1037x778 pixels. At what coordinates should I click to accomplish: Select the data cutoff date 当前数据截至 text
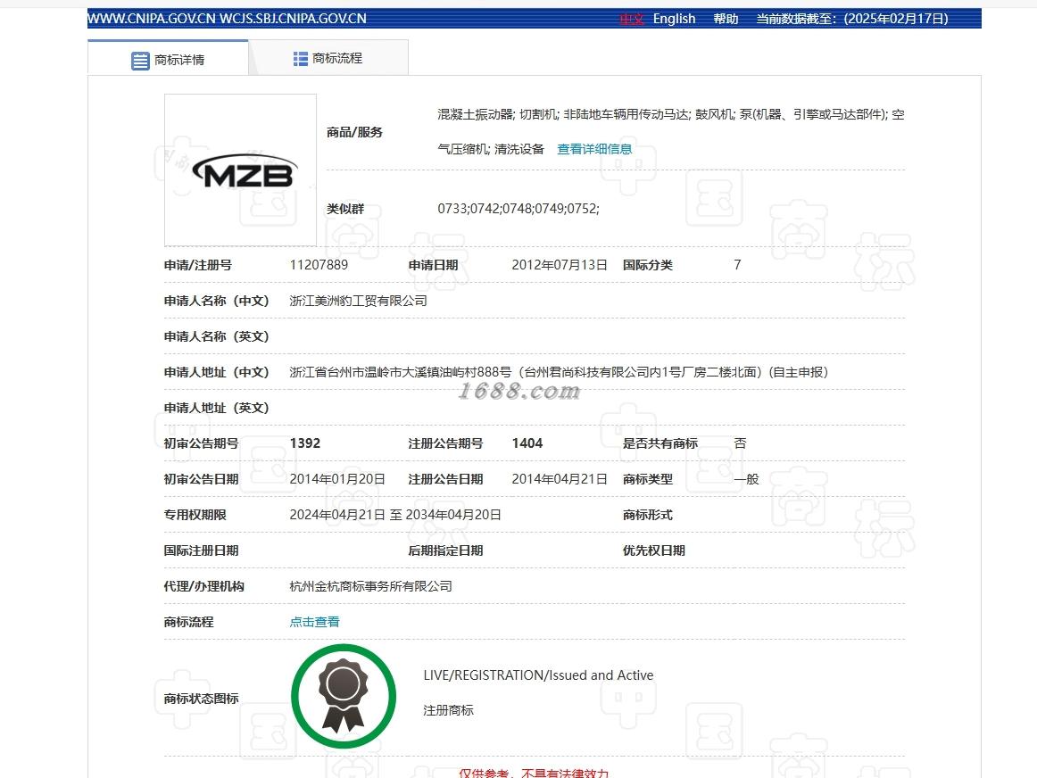click(852, 19)
